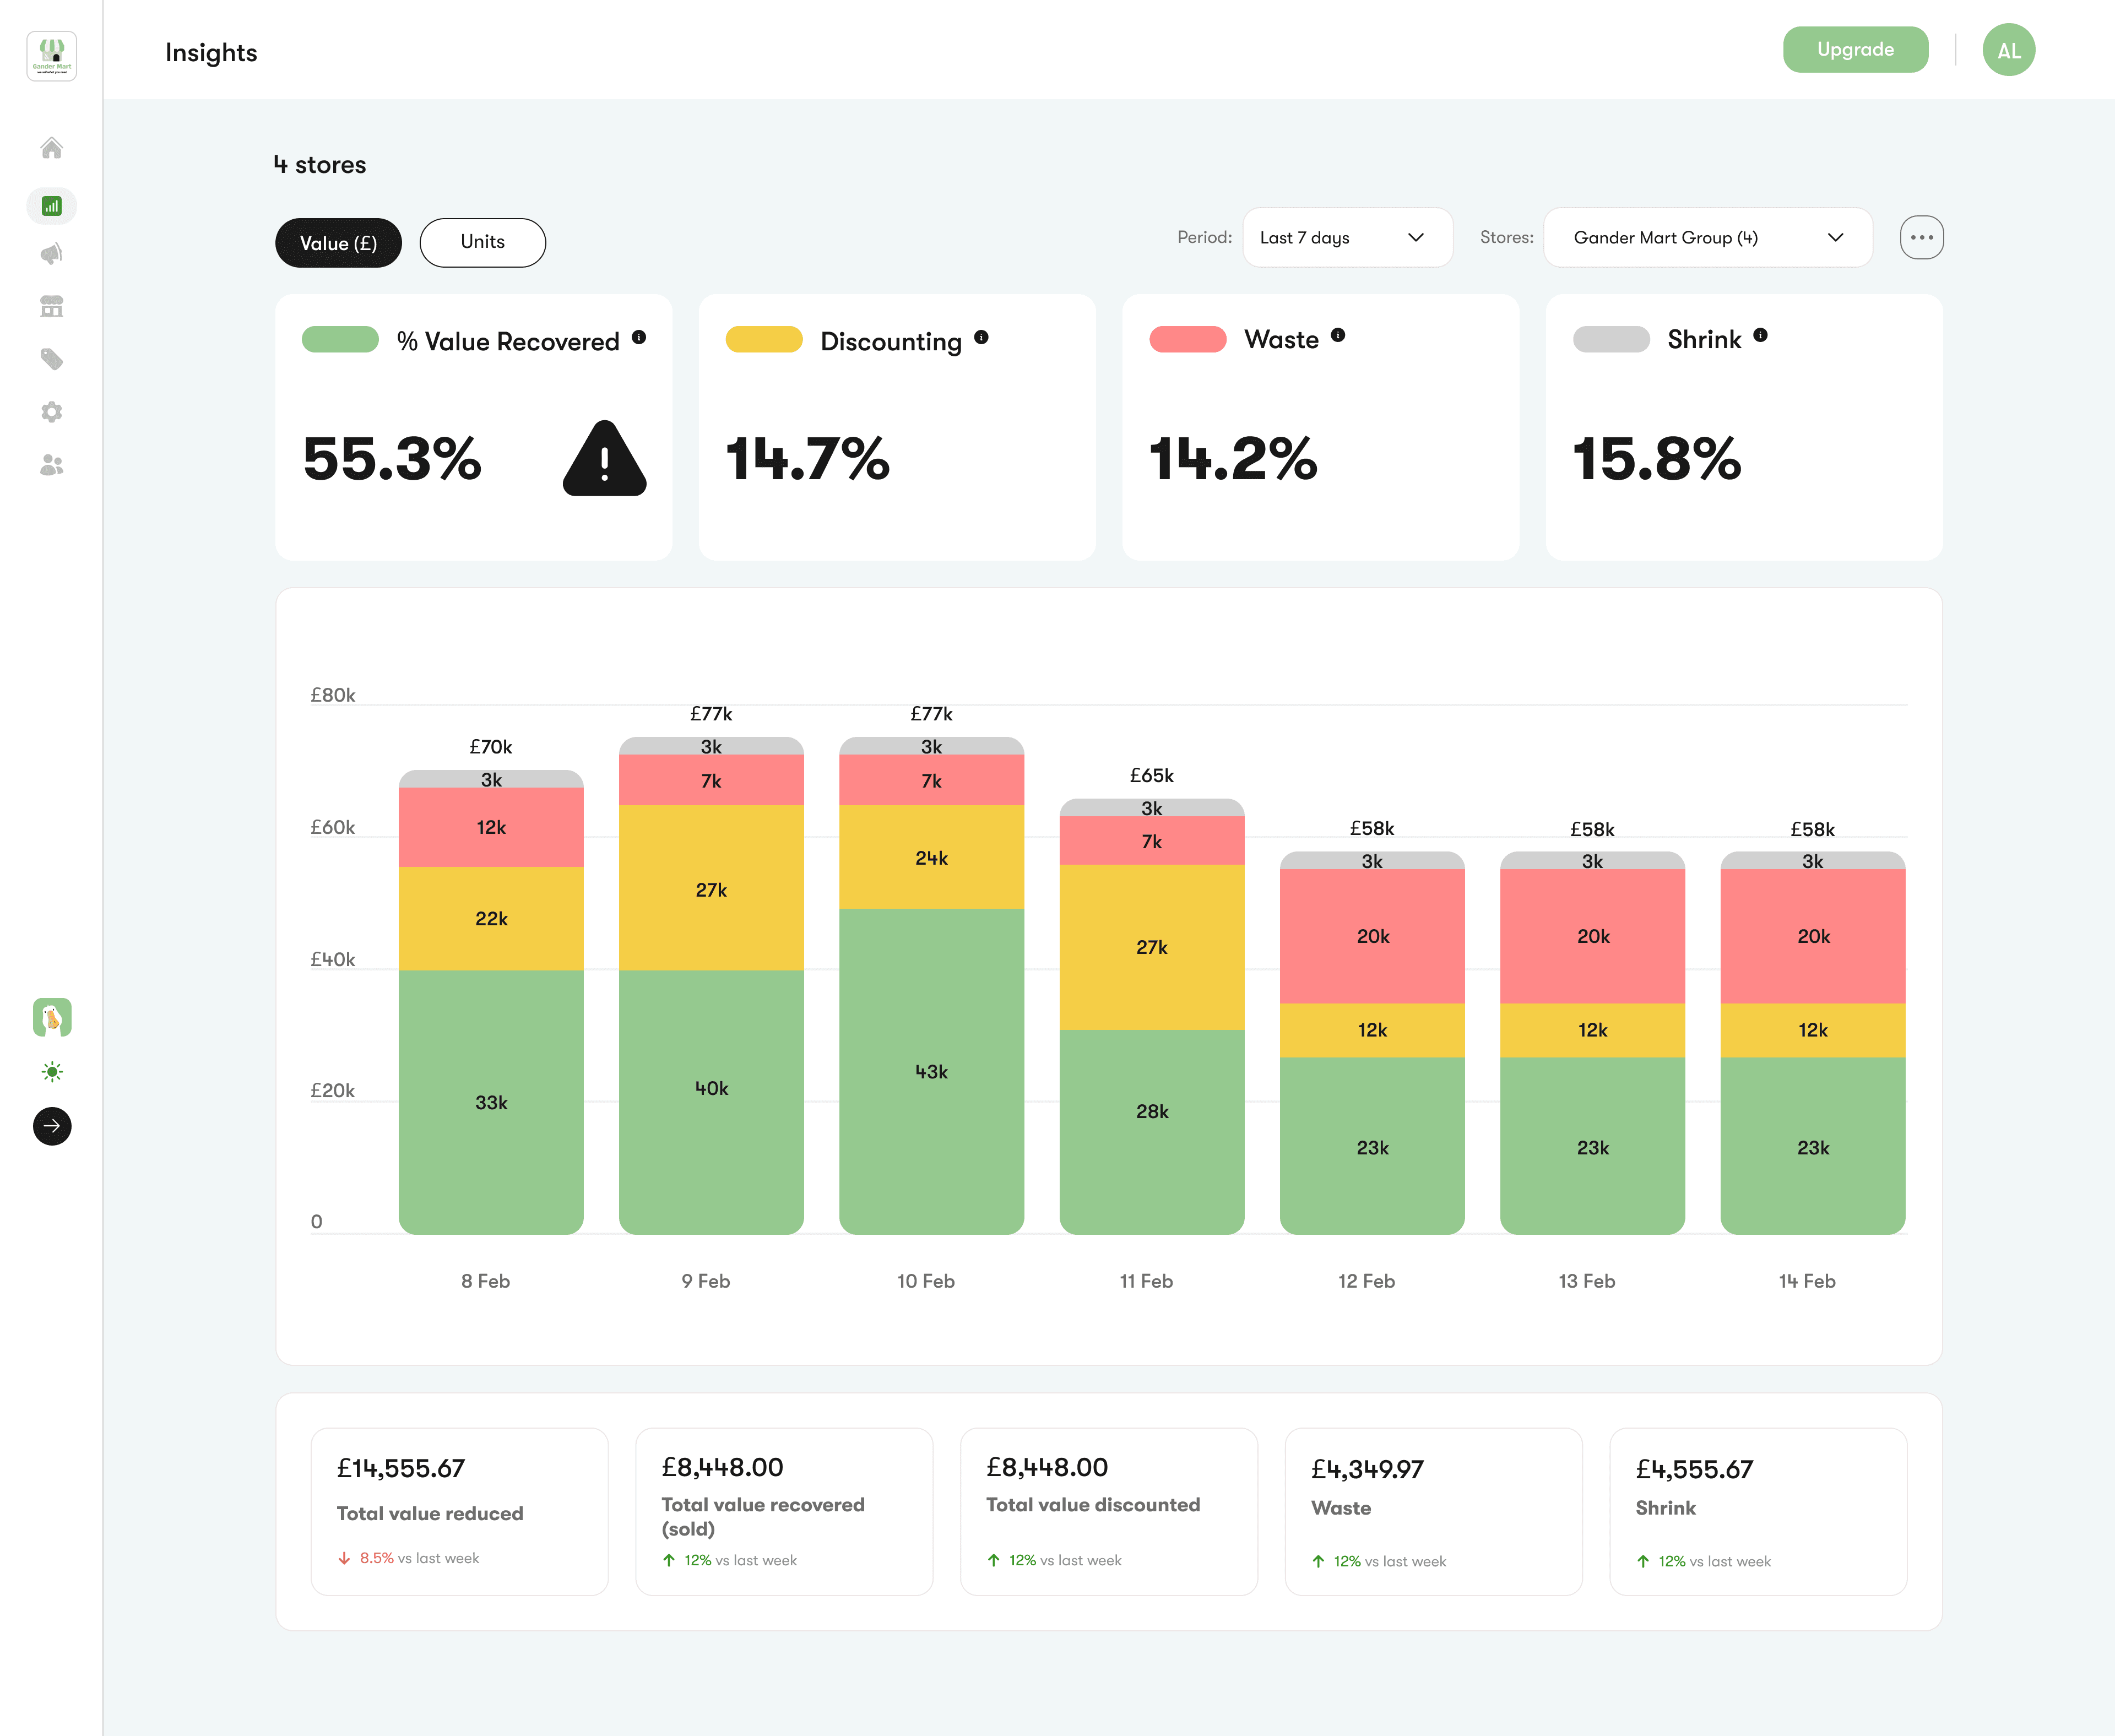Click the 4 stores heading
Screen dimensions: 2115x1736
320,165
